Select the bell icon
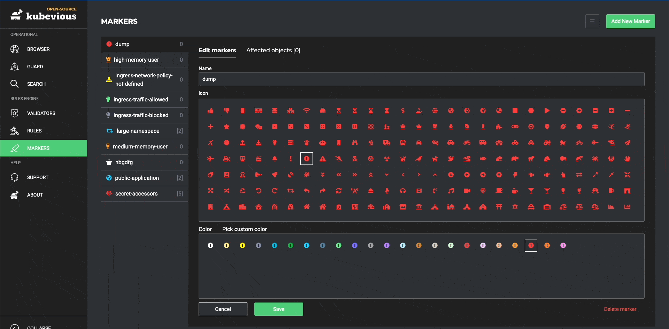 pyautogui.click(x=275, y=159)
